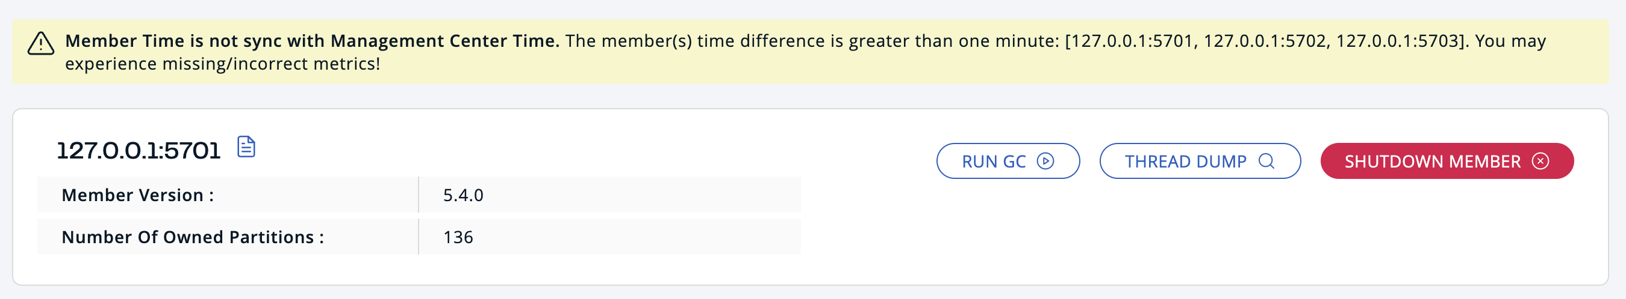The image size is (1626, 299).
Task: Select the 136 partitions value
Action: [x=458, y=237]
